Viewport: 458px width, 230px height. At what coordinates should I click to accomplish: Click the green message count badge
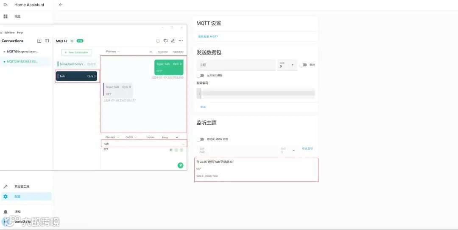coord(80,41)
